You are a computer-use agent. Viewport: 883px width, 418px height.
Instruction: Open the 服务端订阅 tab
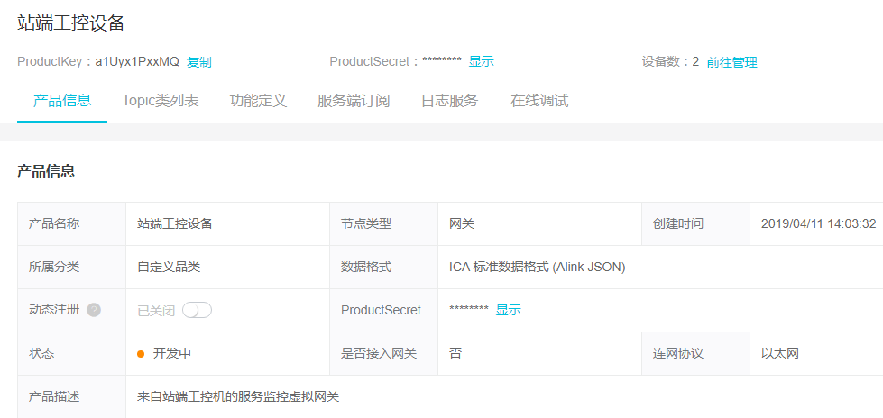click(354, 100)
